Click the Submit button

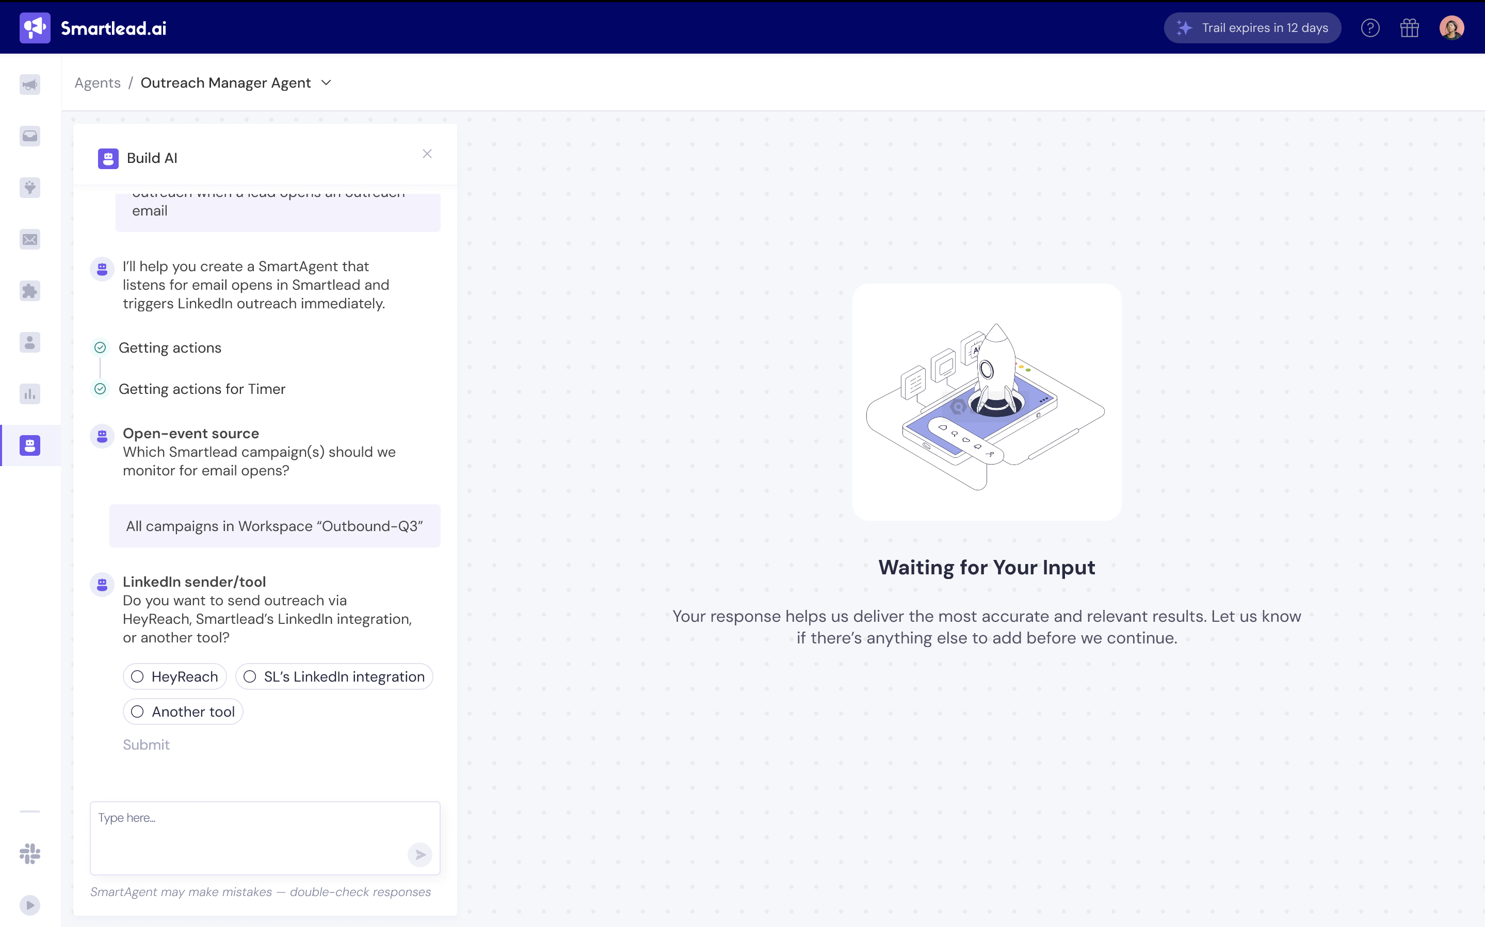pos(146,744)
